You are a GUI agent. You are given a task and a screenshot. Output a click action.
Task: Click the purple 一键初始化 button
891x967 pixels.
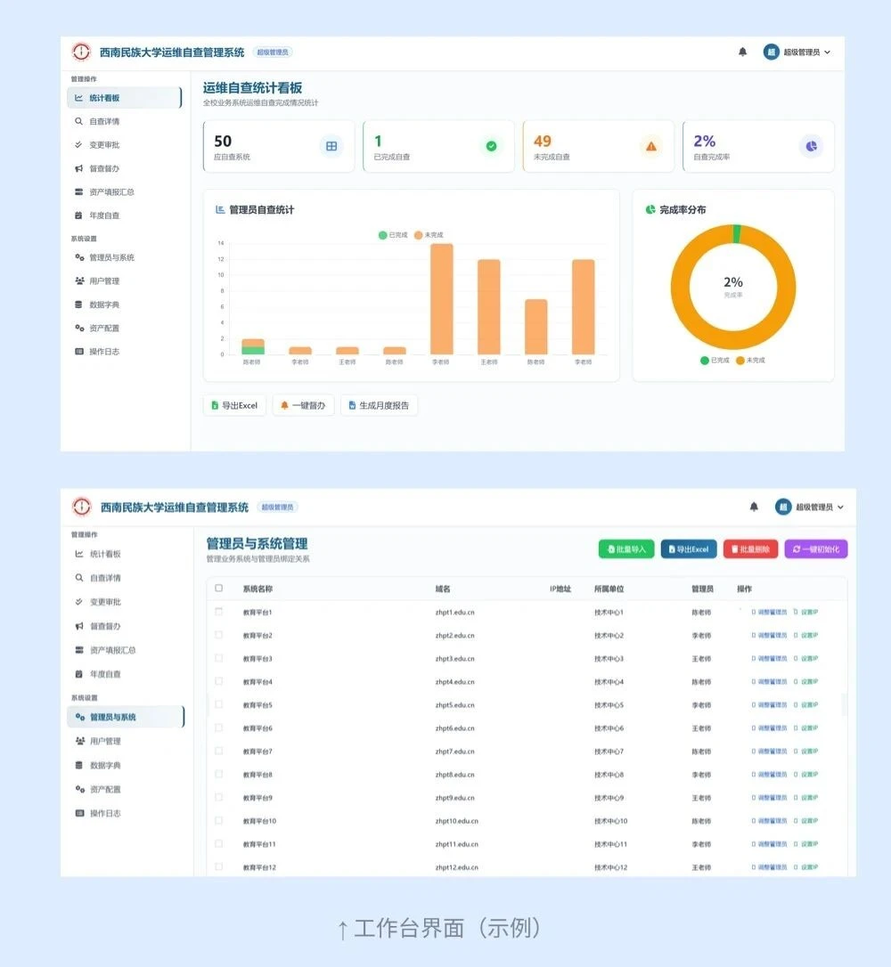tap(816, 549)
